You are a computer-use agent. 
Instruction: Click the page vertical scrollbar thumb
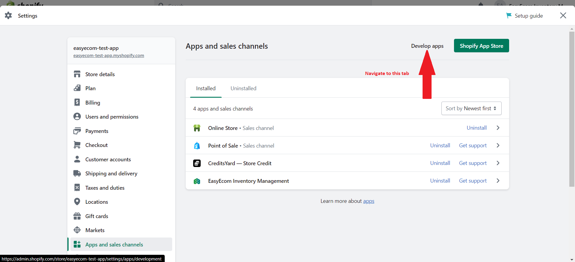[x=572, y=109]
